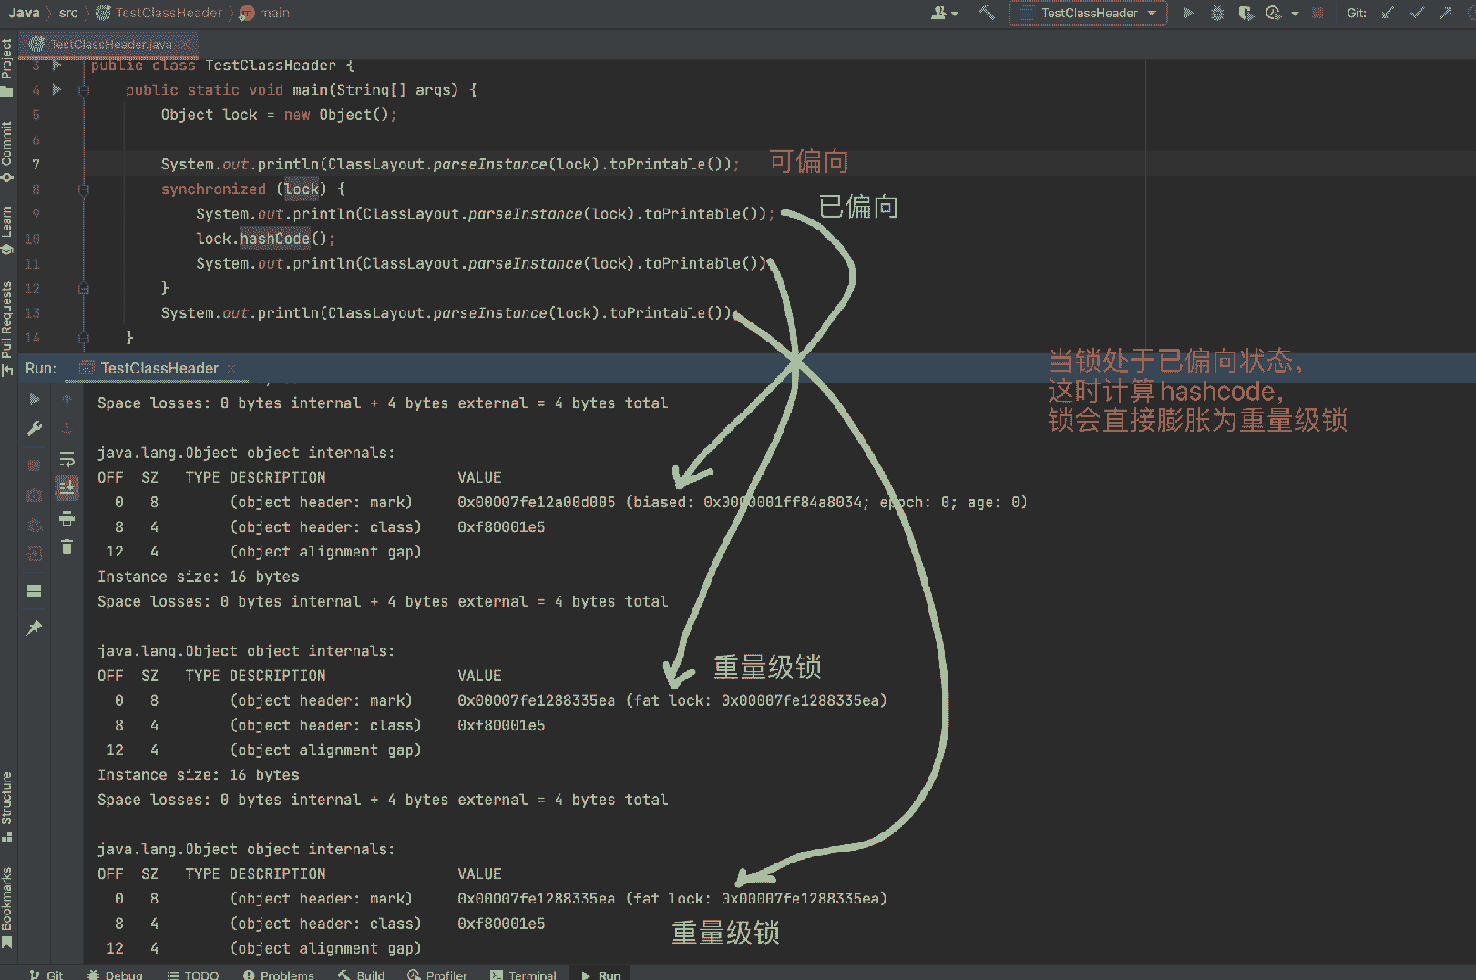
Task: Open Problems tool window at bottom
Action: (x=278, y=974)
